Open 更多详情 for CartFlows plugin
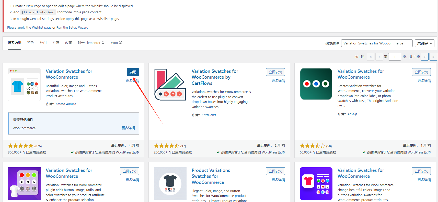 [x=278, y=81]
